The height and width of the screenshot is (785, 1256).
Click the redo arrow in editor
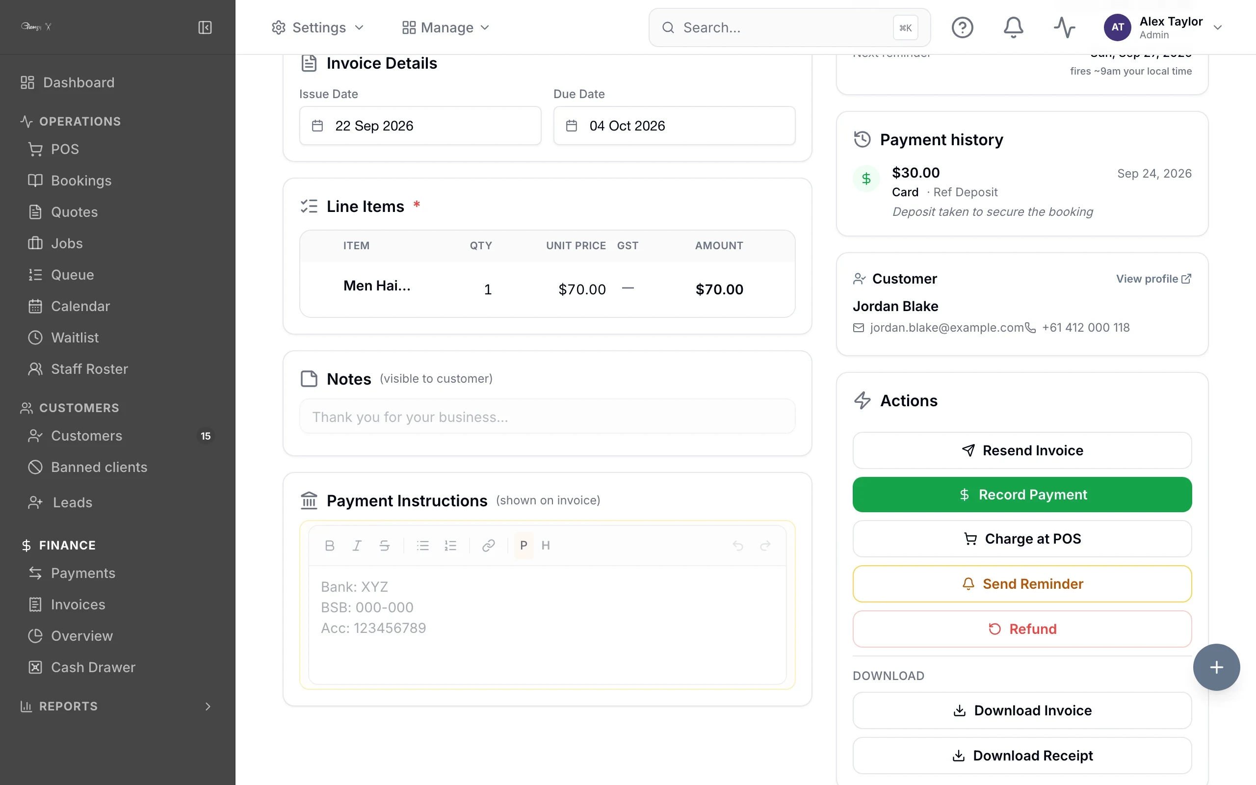[x=765, y=545]
